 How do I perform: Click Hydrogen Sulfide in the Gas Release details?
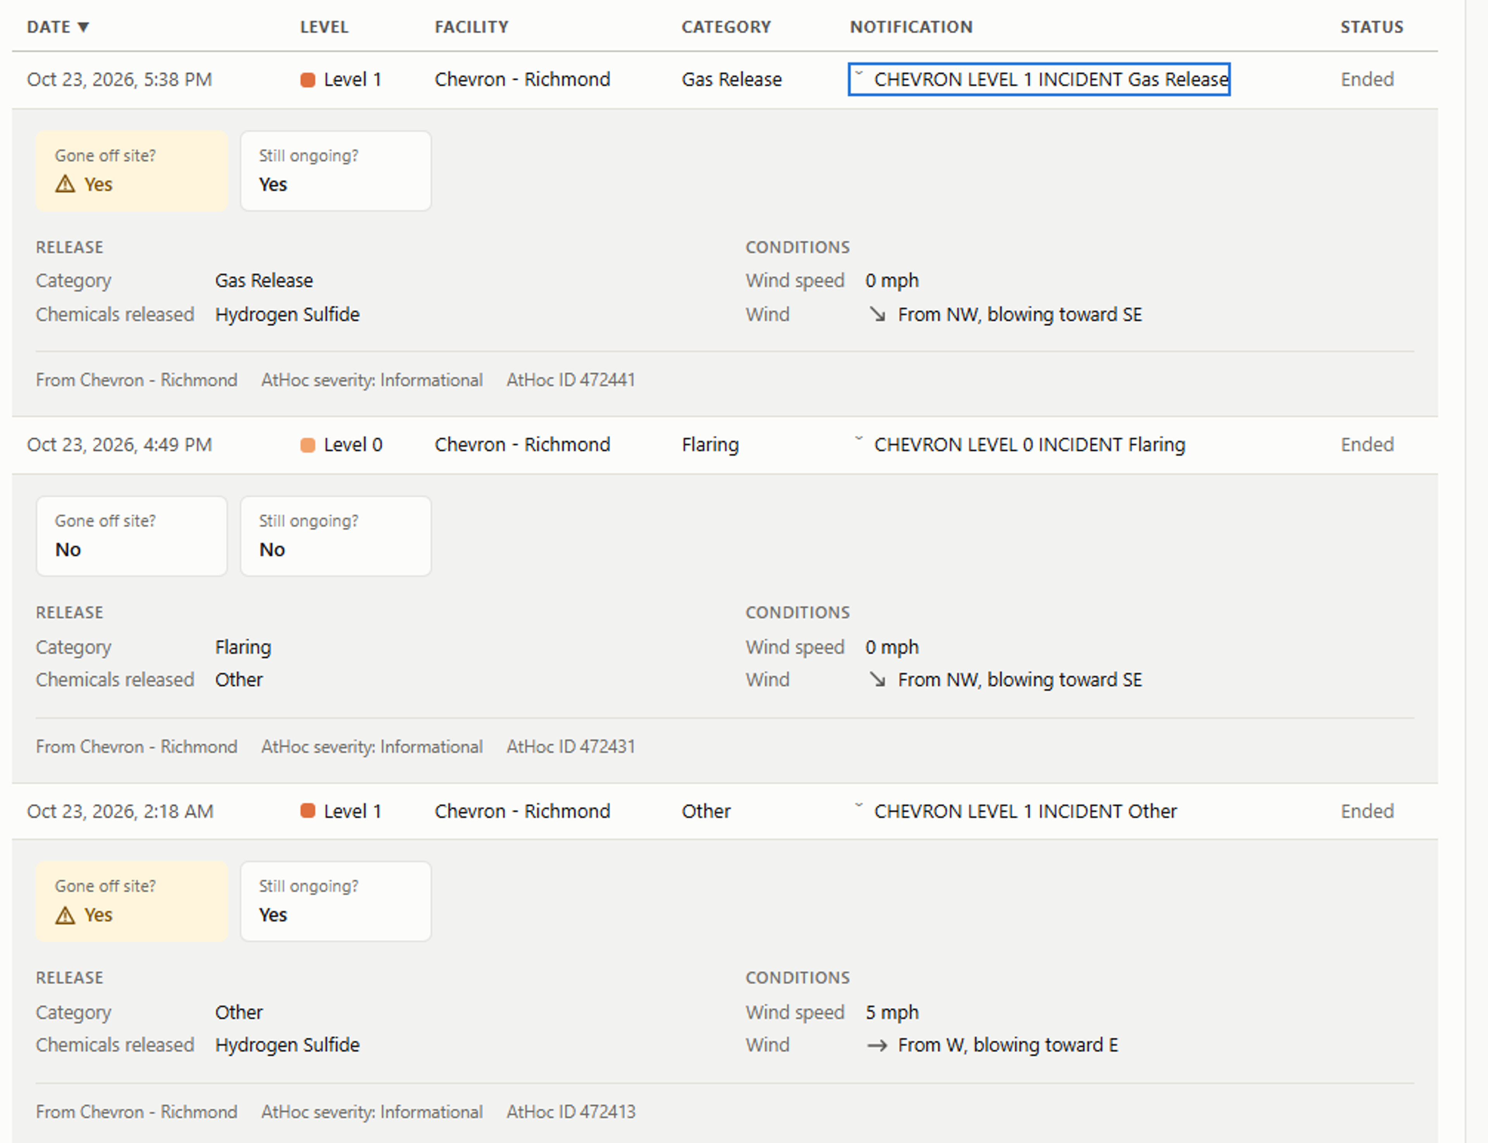[287, 315]
